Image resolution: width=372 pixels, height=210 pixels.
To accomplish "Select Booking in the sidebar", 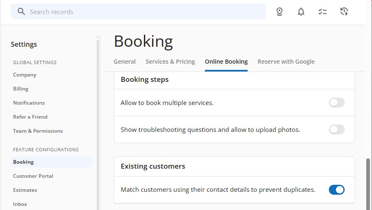I will click(x=51, y=162).
